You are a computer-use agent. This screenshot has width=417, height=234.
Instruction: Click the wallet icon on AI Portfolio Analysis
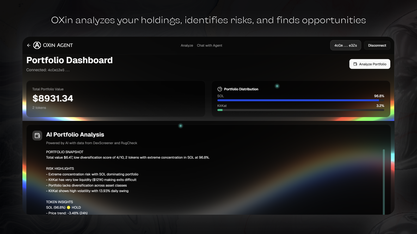pyautogui.click(x=37, y=135)
